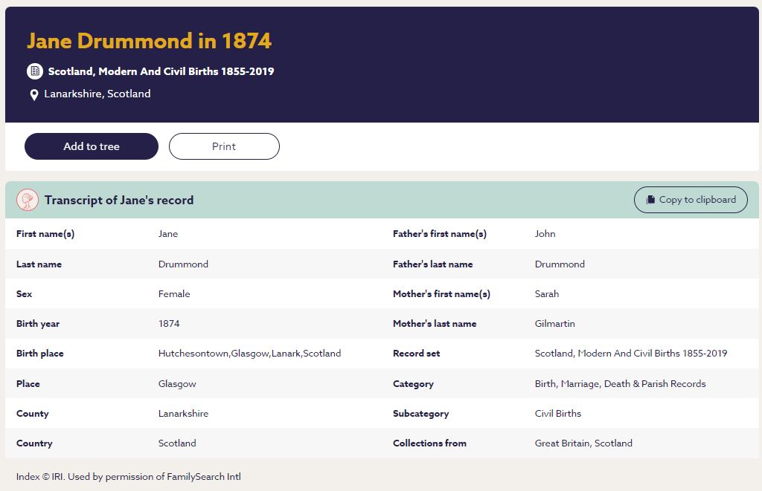Click the Civil Births subcategory value

557,414
